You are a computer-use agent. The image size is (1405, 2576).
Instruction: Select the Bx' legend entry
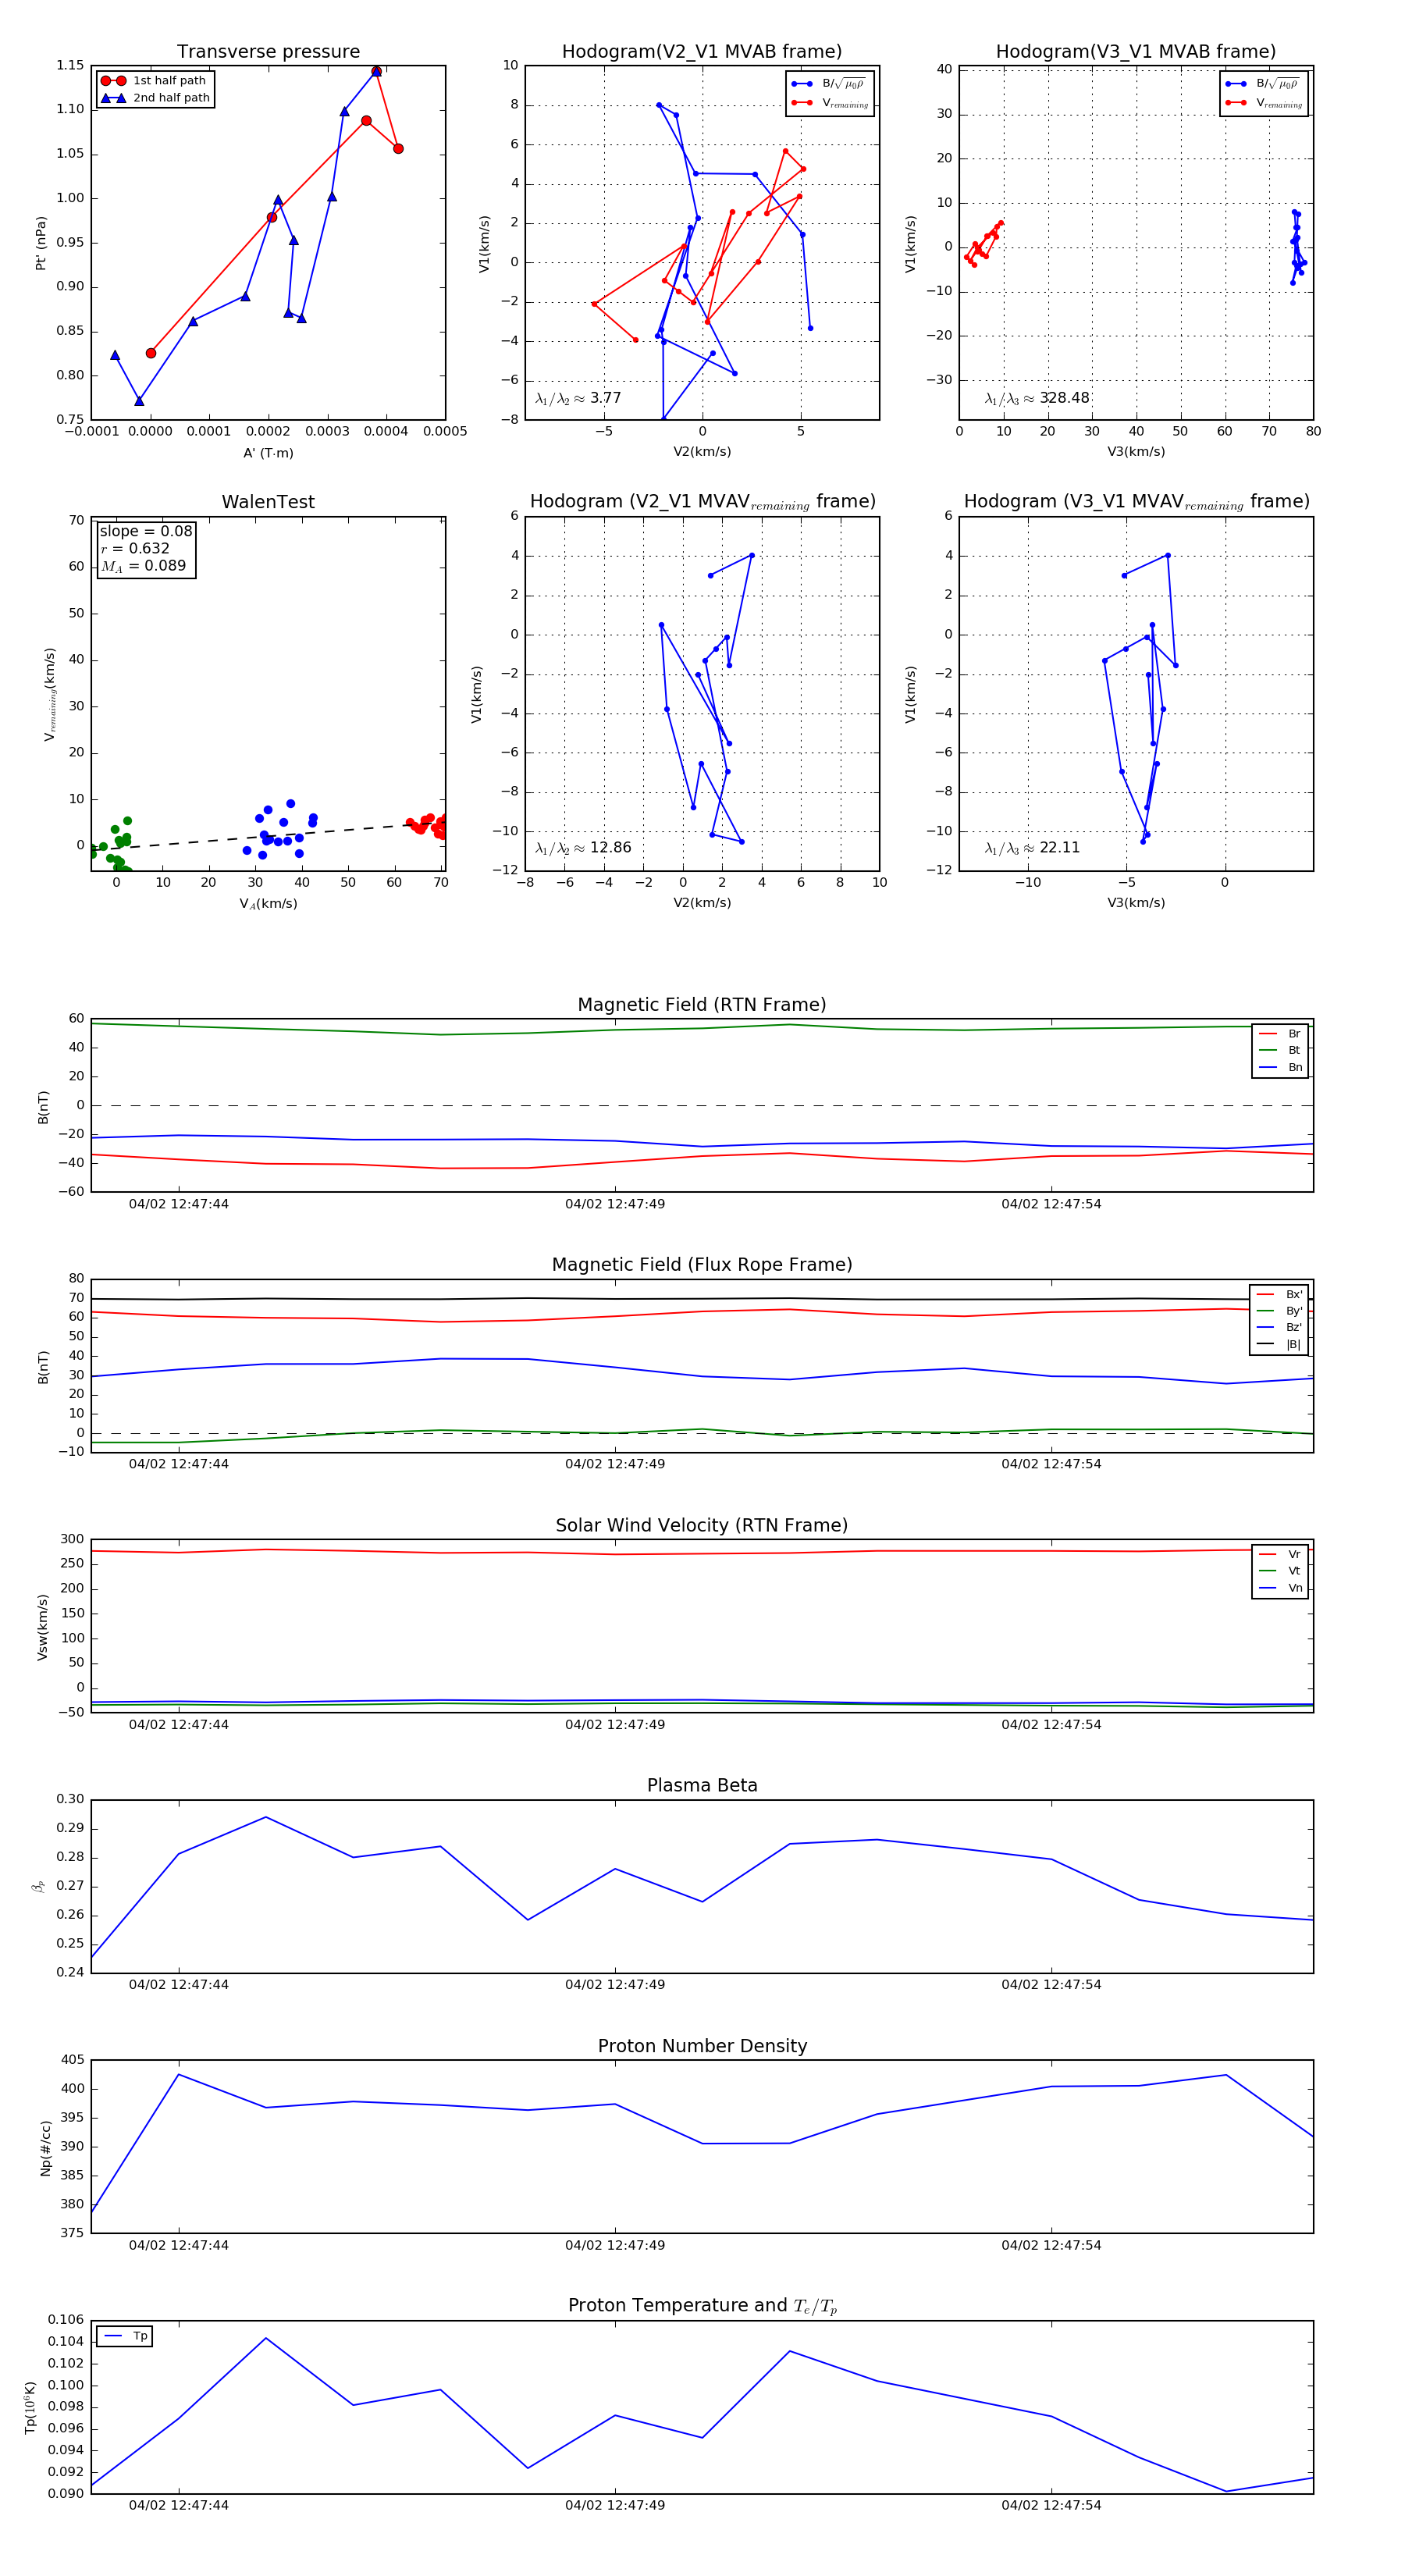[x=1280, y=1294]
